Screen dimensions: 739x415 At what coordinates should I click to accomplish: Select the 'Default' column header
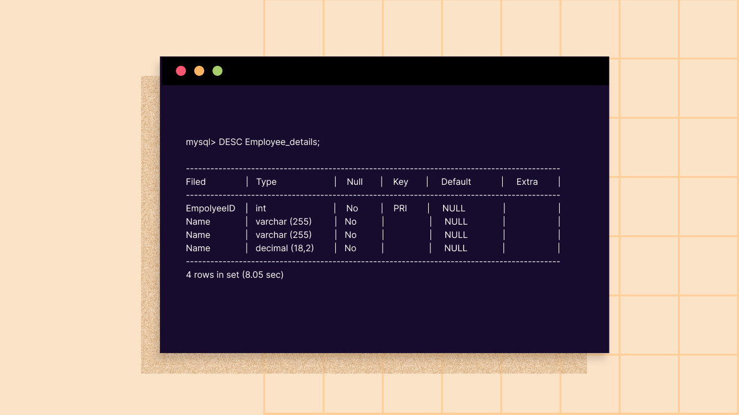coord(456,182)
